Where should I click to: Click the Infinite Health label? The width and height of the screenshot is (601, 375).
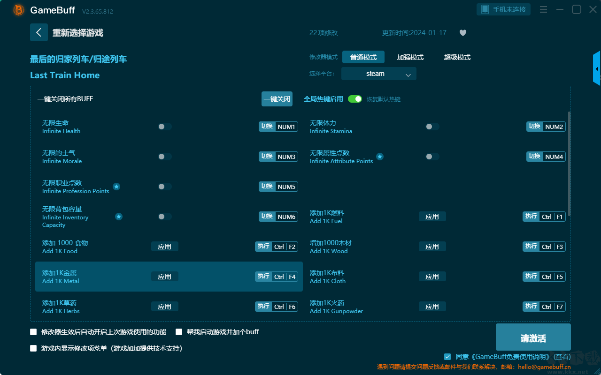(x=62, y=131)
